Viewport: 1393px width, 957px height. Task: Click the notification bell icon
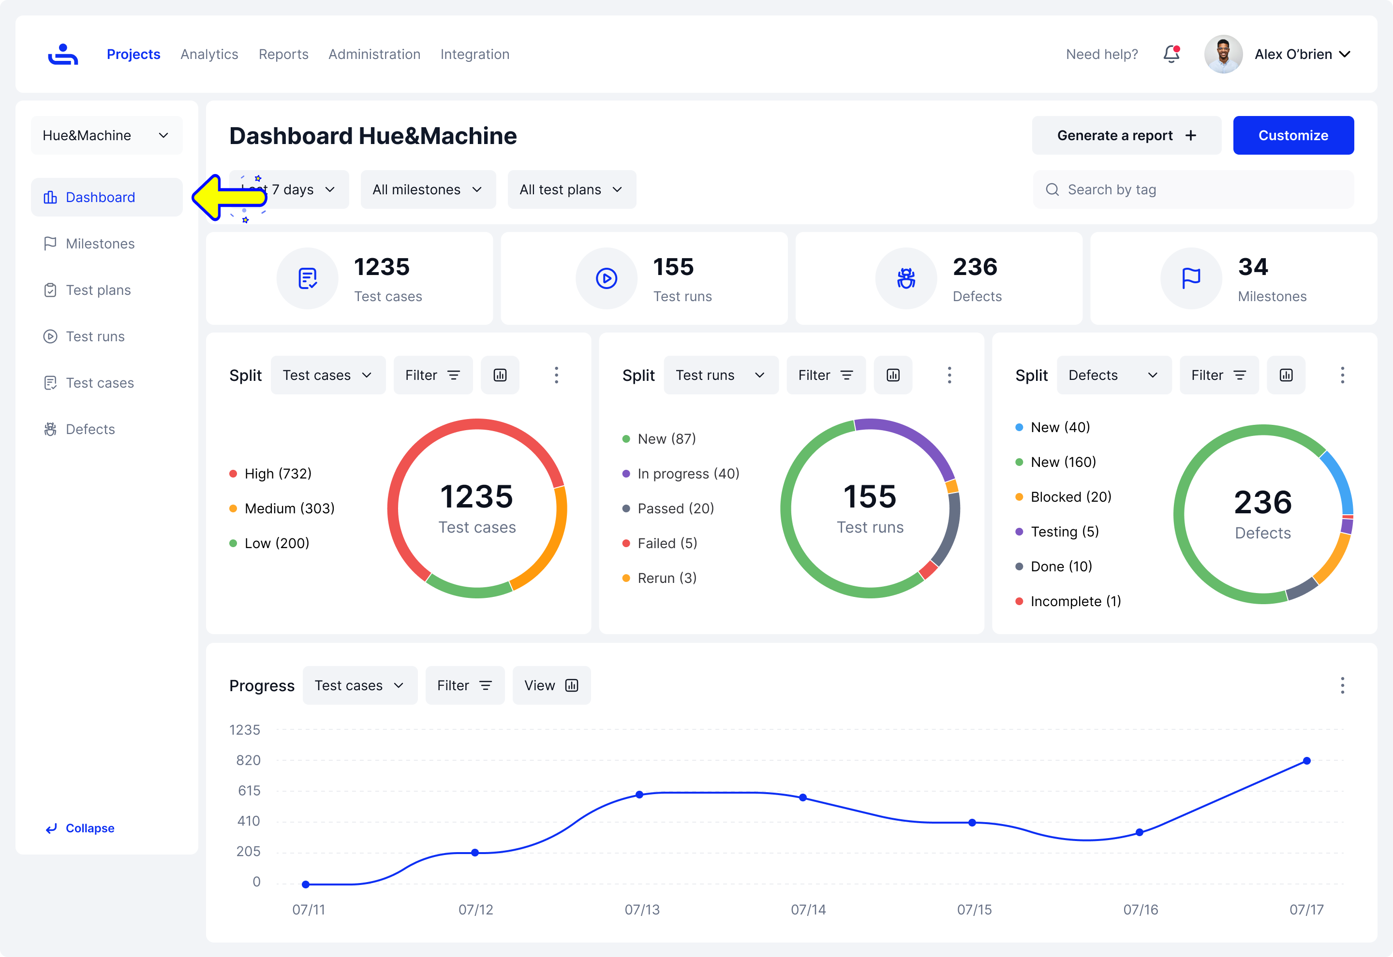1171,54
